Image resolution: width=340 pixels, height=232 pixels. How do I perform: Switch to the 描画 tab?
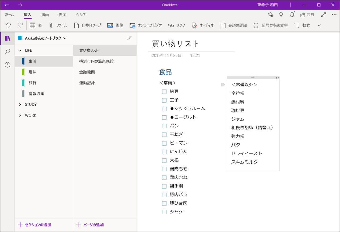(45, 15)
